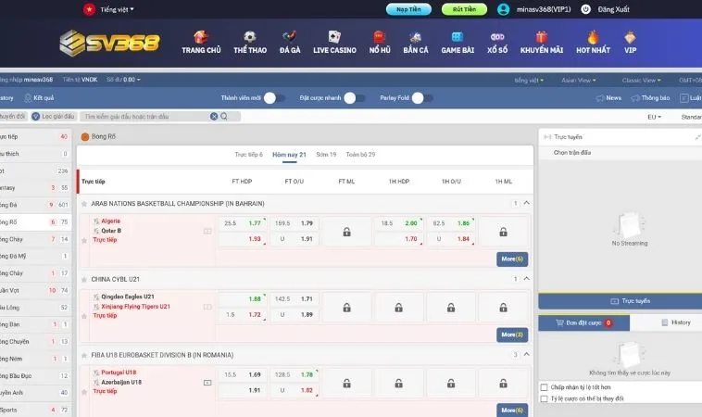Screen dimensions: 702x417
Task: Click the Vietnam flag language icon
Action: pos(89,9)
